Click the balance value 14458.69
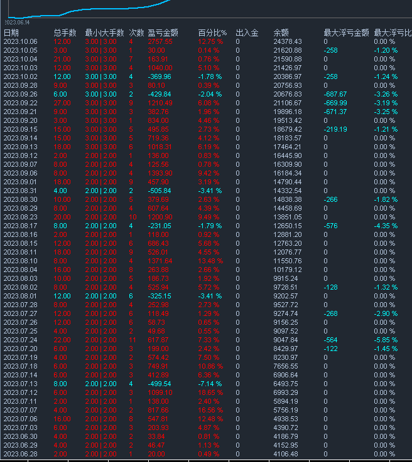412x462 pixels. (288, 208)
